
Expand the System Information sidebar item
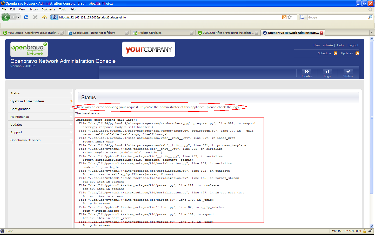71,101
